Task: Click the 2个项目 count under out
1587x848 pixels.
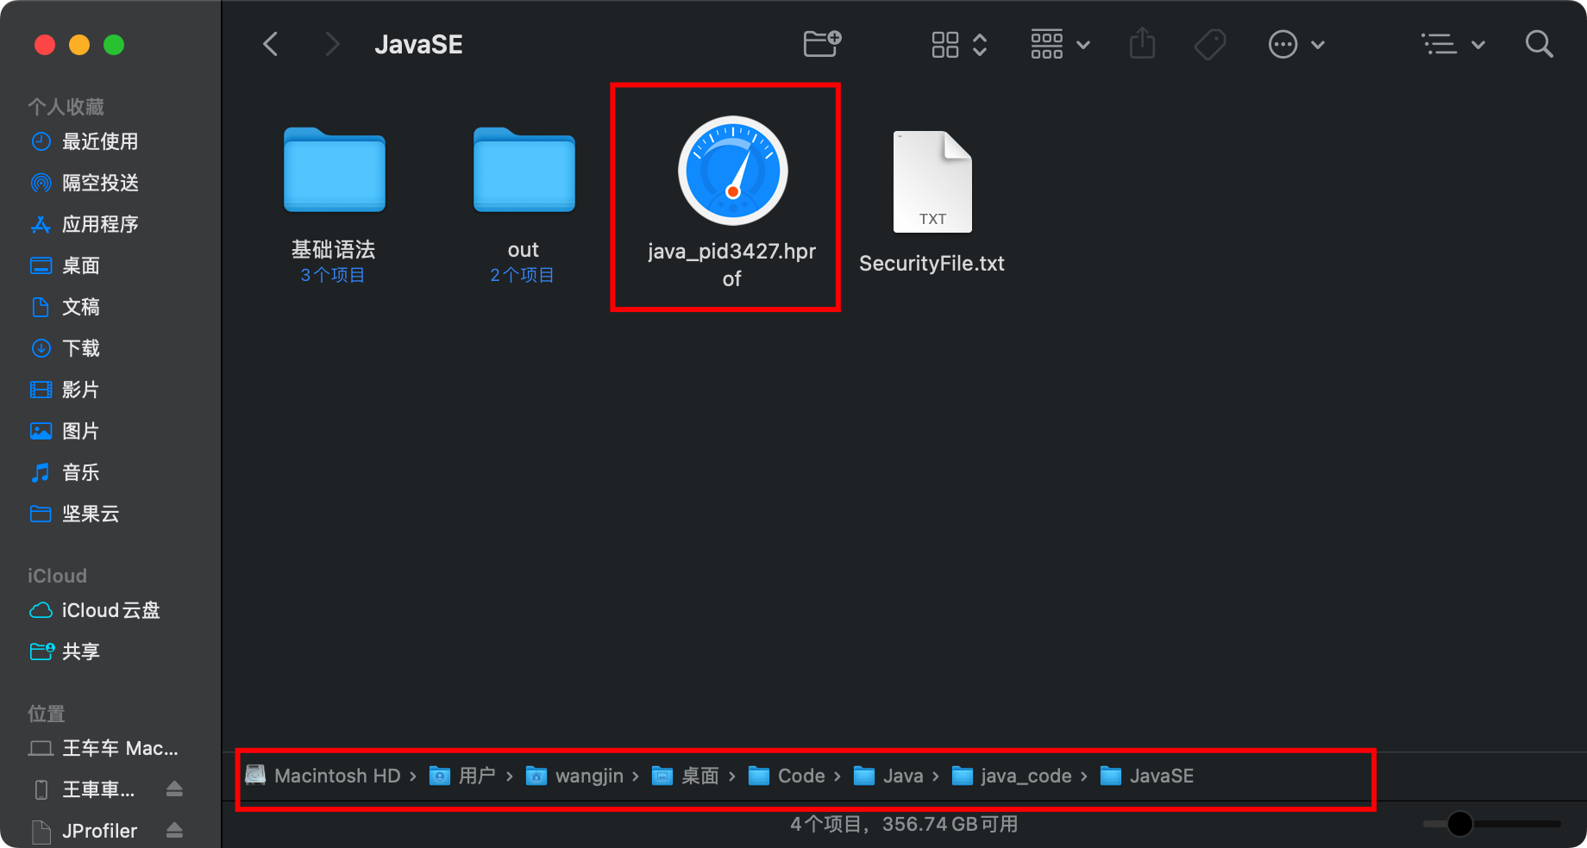Action: click(523, 275)
